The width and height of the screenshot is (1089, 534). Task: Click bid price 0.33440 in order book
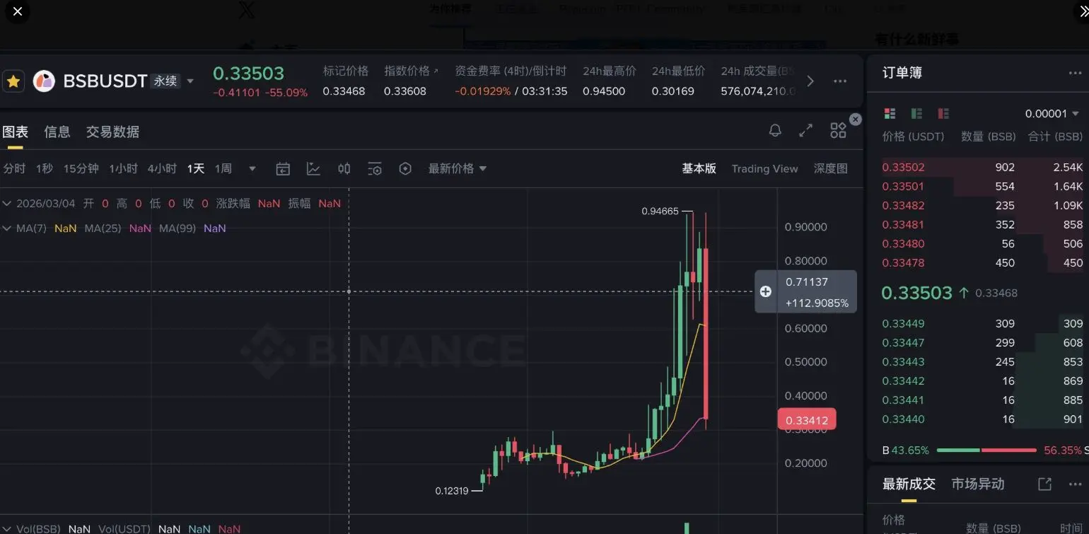(x=903, y=419)
